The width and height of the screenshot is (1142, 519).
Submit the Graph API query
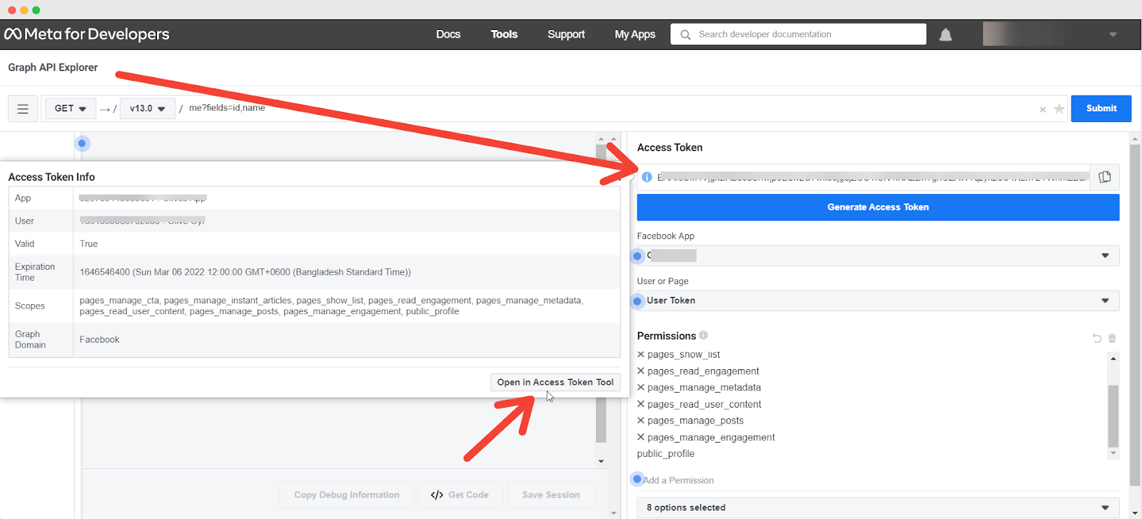point(1101,109)
